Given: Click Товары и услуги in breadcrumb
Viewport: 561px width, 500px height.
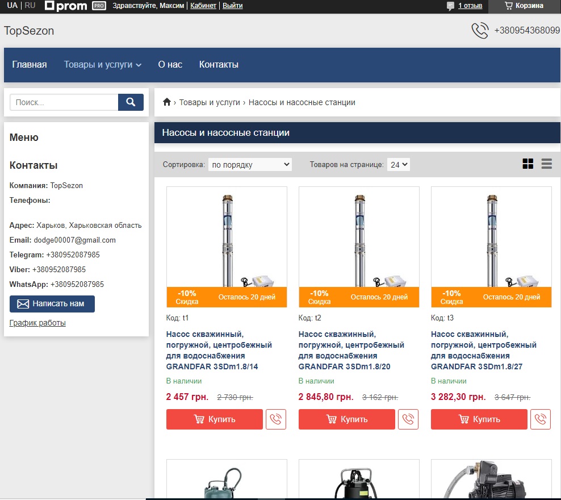Looking at the screenshot, I should click(210, 102).
